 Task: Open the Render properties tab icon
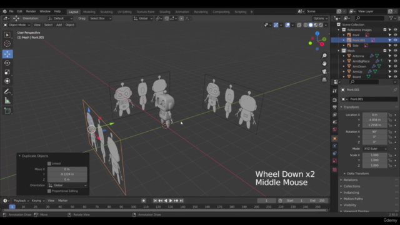[x=335, y=100]
